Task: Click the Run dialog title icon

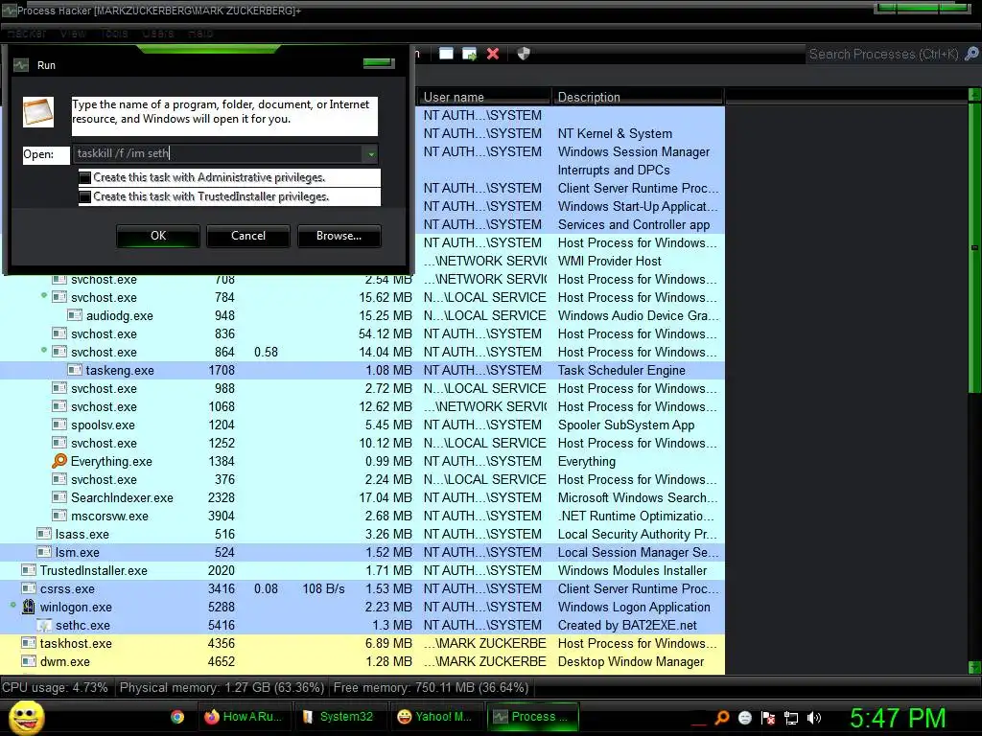Action: point(21,65)
